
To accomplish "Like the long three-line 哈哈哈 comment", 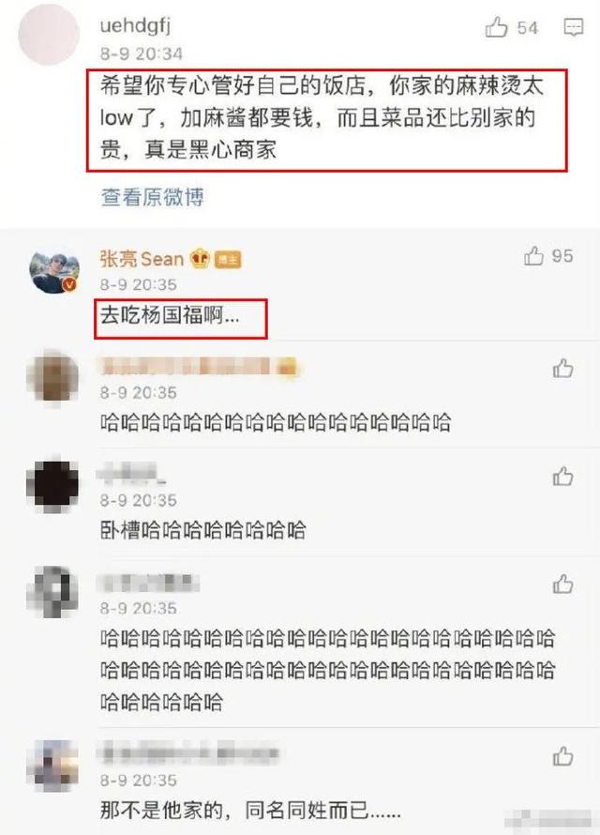I will (562, 584).
